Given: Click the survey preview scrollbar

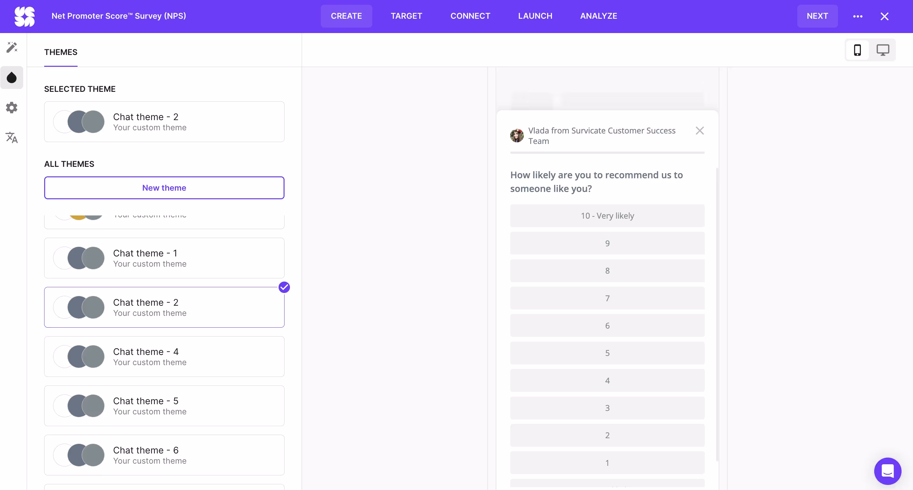Looking at the screenshot, I should click(717, 314).
